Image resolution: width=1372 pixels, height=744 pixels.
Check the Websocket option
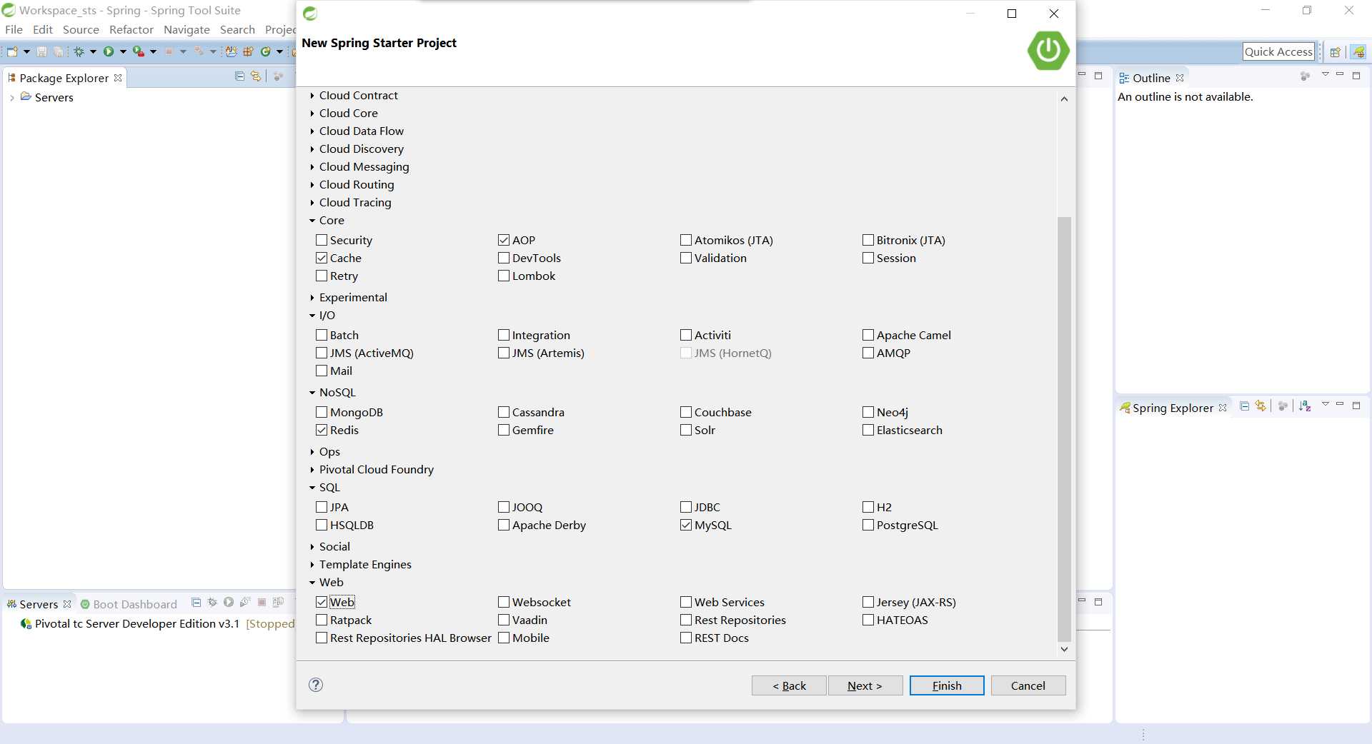point(504,602)
